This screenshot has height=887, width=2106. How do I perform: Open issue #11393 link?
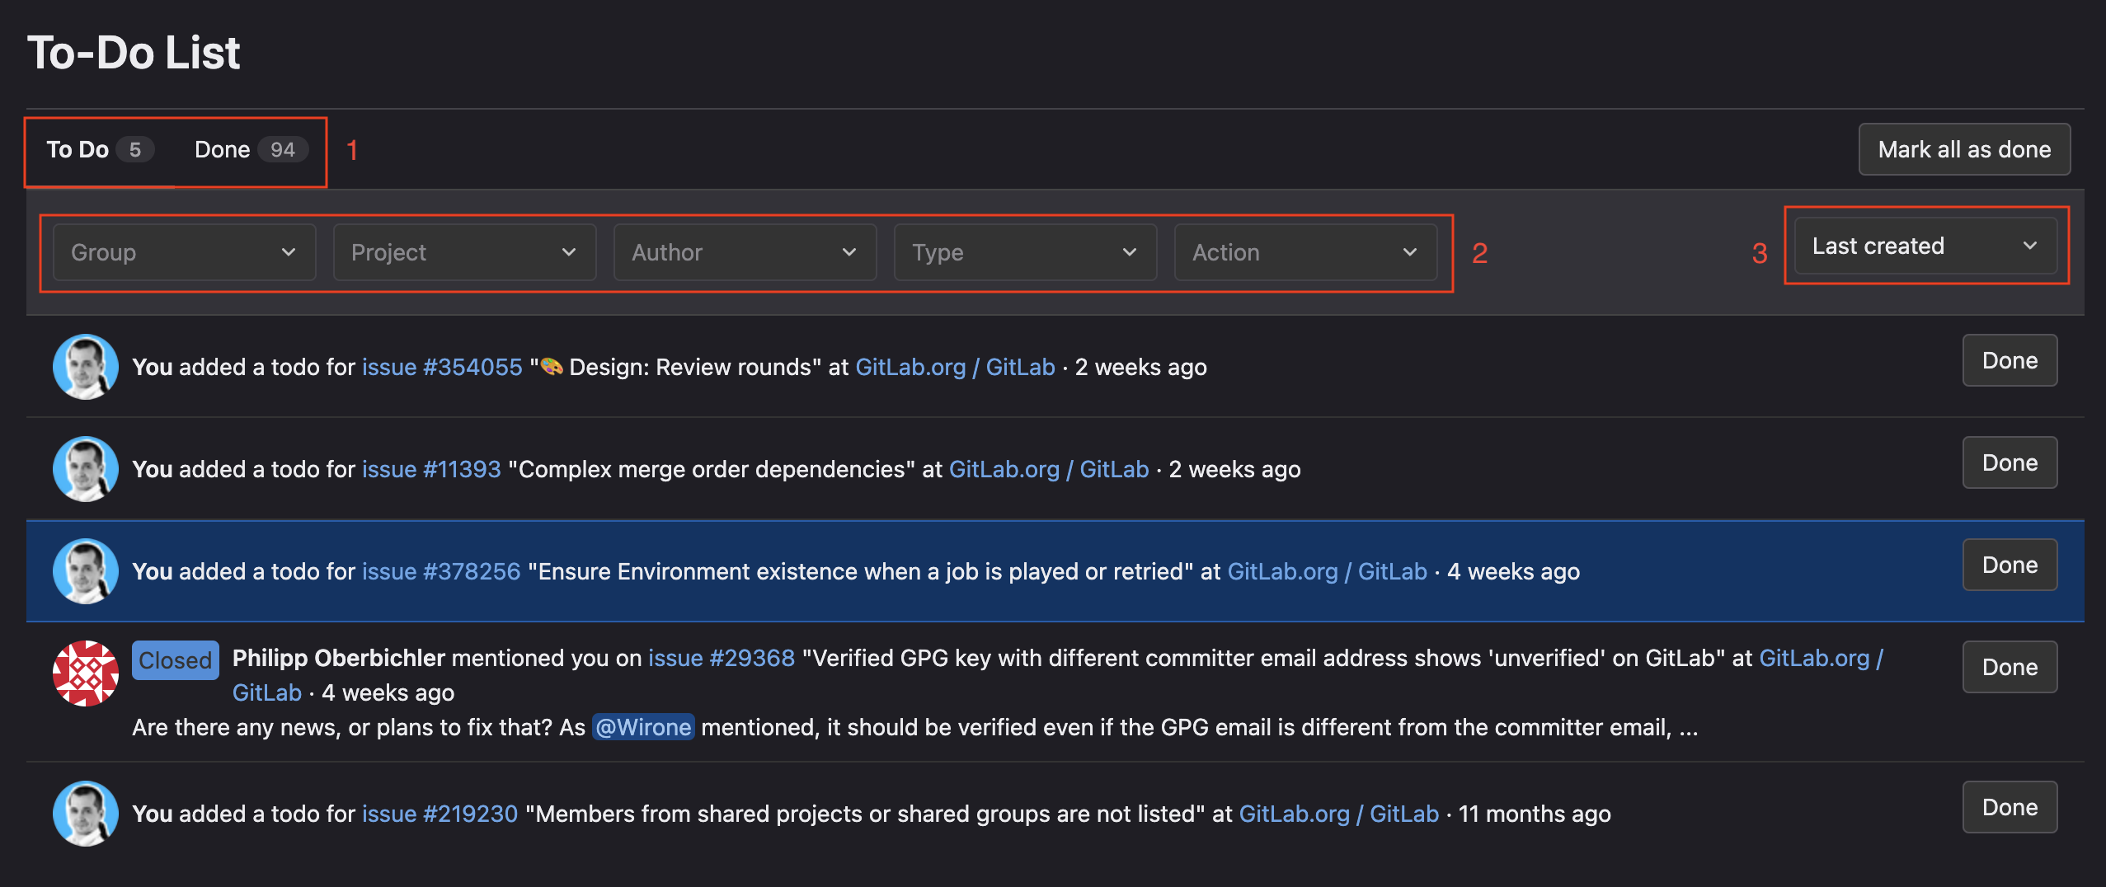pos(431,469)
